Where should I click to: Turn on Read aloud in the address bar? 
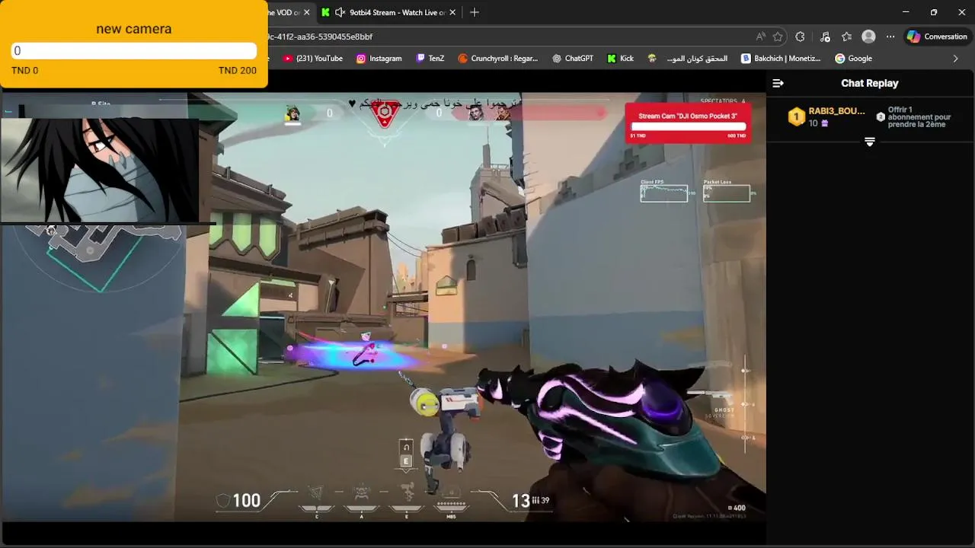pyautogui.click(x=760, y=37)
